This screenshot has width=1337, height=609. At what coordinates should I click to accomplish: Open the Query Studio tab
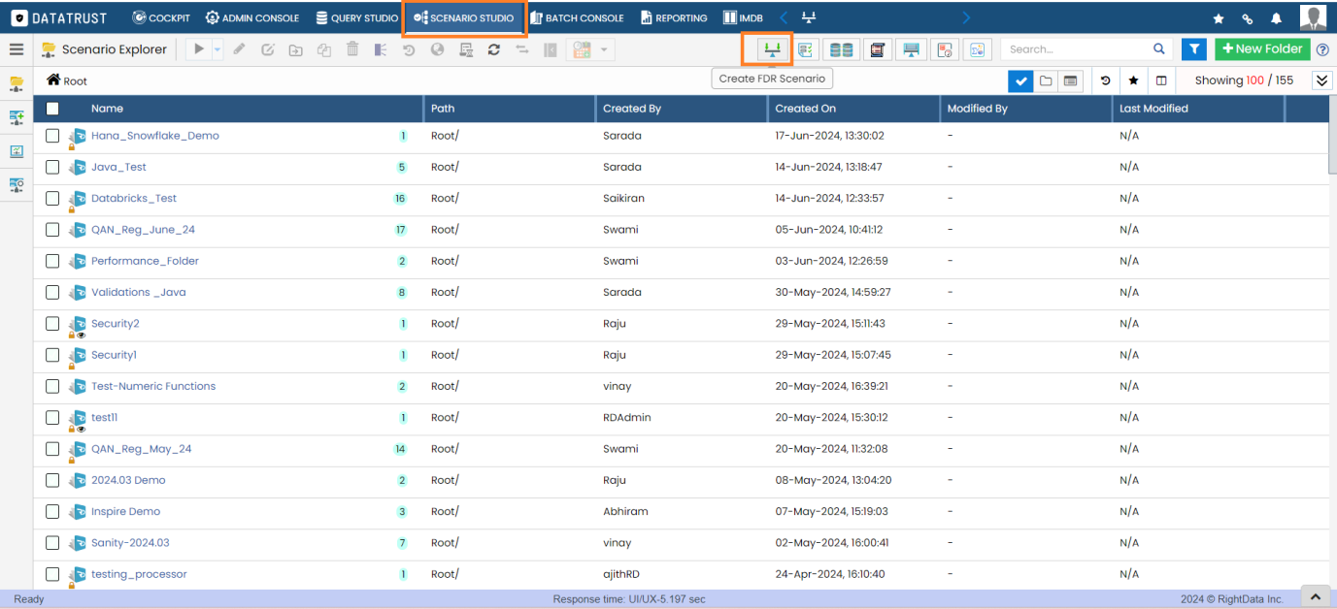(x=357, y=17)
